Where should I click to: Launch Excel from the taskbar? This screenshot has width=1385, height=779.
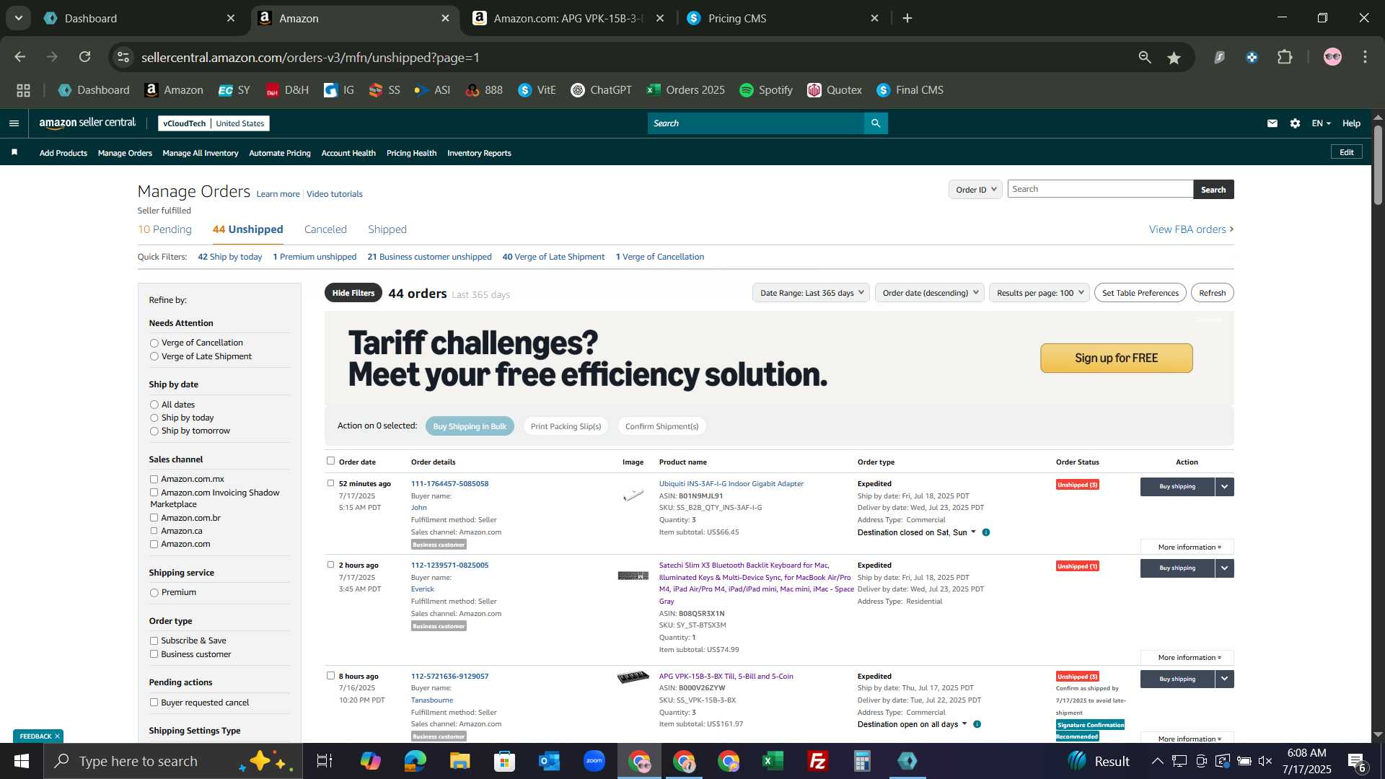(x=773, y=761)
